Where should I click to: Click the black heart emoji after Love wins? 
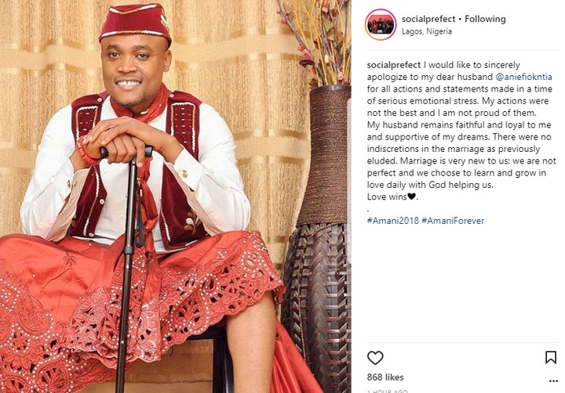[x=411, y=196]
